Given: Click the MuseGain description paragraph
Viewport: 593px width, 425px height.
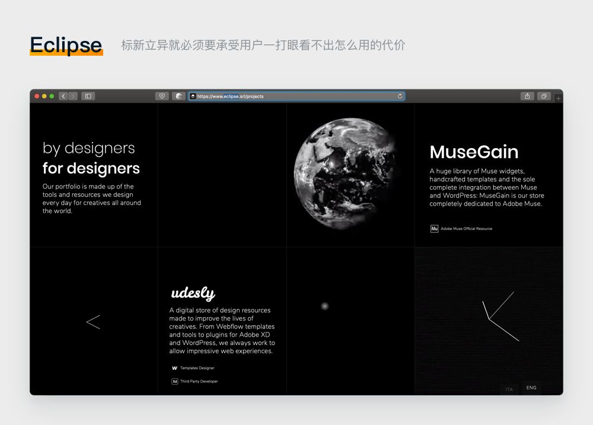Looking at the screenshot, I should click(487, 187).
